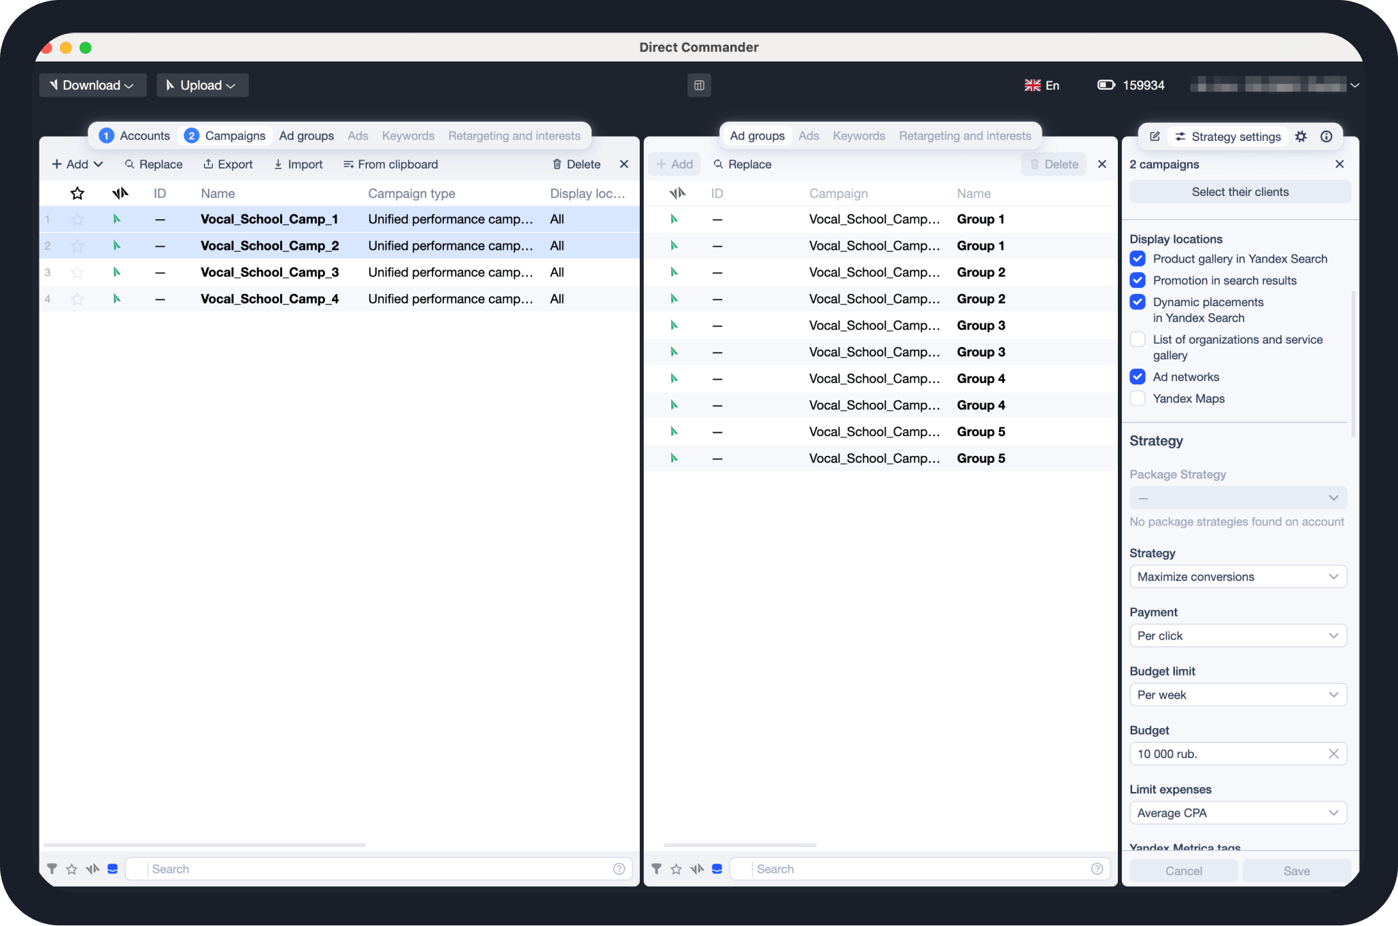Viewport: 1398px width, 926px height.
Task: Click the help icon in ad groups search field
Action: click(1097, 869)
